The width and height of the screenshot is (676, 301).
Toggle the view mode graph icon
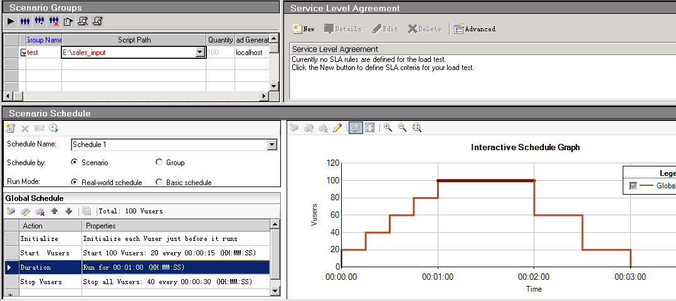click(355, 128)
